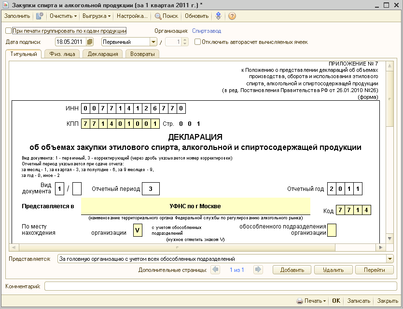Open the Печать dropdown menu
403x309 pixels.
[311, 301]
